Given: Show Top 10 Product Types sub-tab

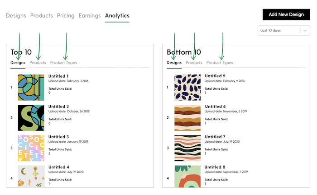Looking at the screenshot, I should pos(63,63).
